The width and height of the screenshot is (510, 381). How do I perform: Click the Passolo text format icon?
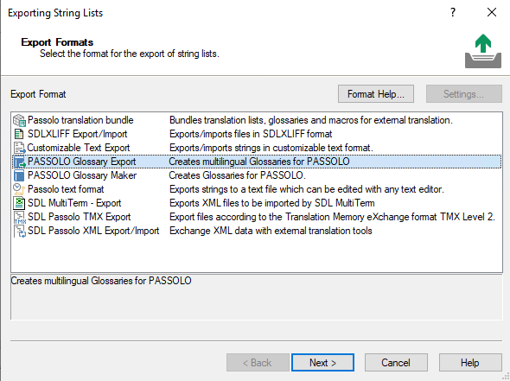tap(19, 189)
